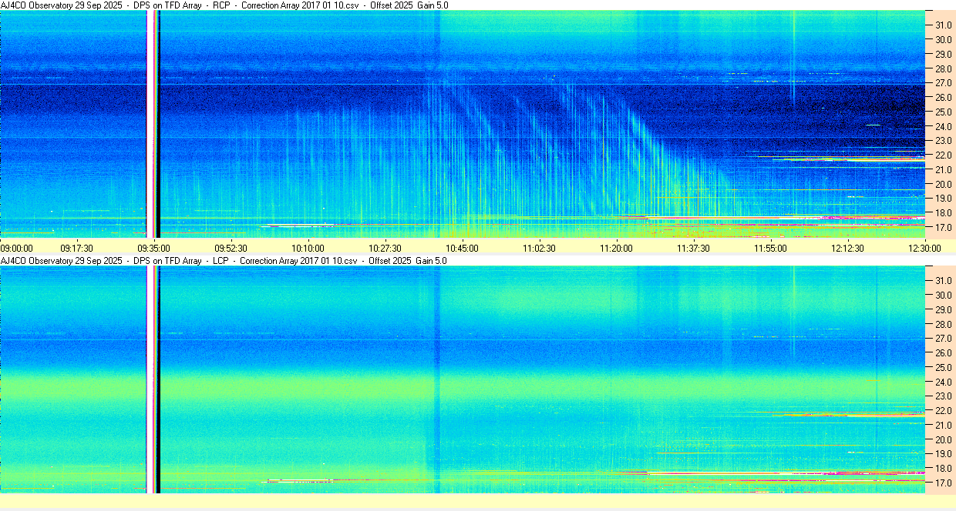The image size is (956, 511).
Task: Select the 11:02:30 time axis label
Action: 539,248
